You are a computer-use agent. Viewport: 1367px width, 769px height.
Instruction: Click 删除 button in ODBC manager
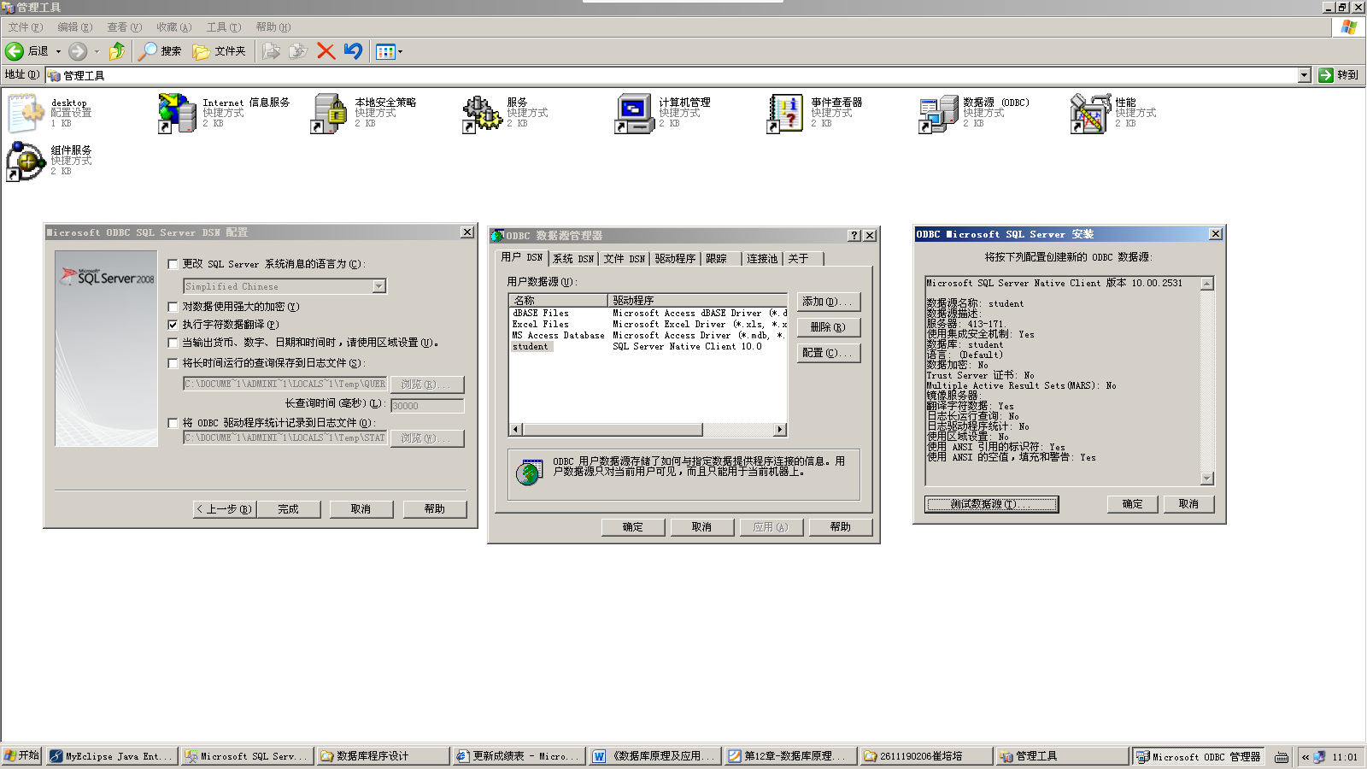(829, 327)
